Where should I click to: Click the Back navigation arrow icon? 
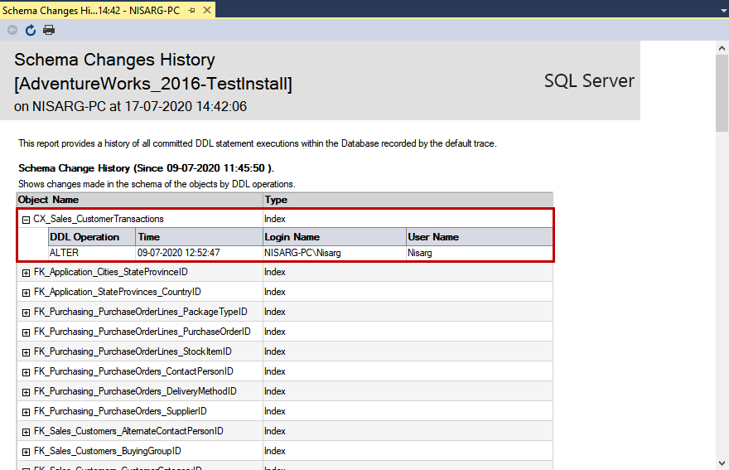coord(12,30)
